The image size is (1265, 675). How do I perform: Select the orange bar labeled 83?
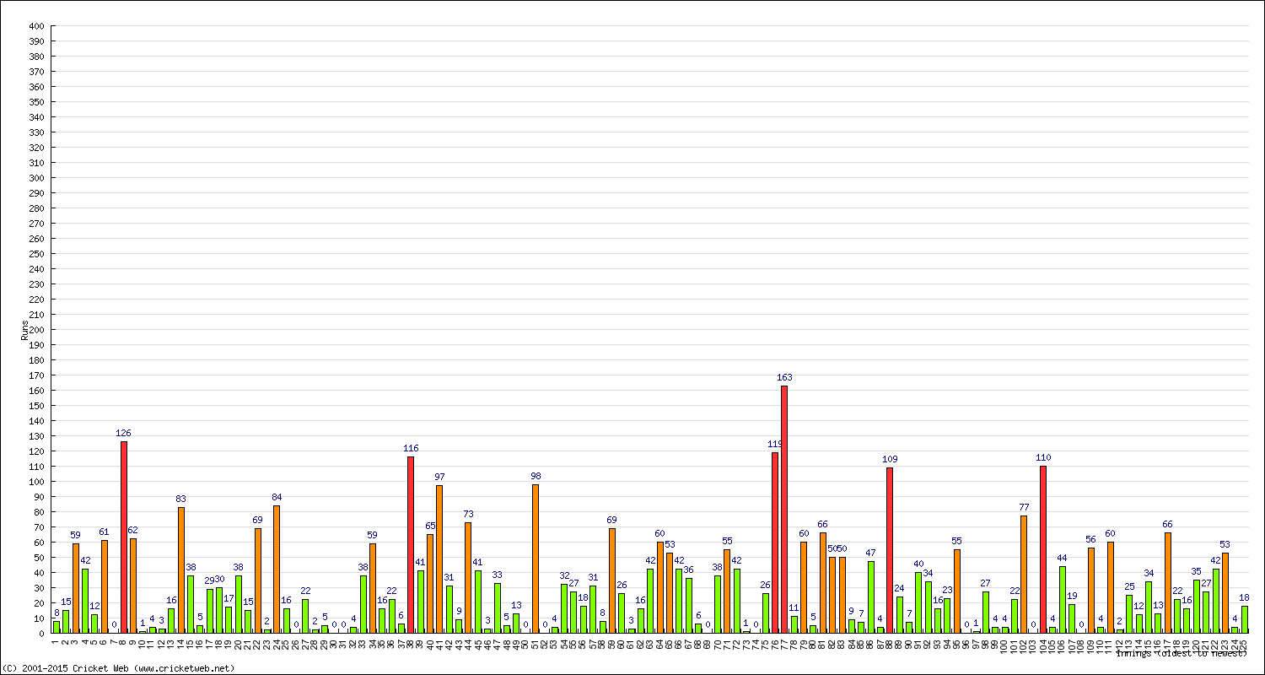tap(181, 570)
